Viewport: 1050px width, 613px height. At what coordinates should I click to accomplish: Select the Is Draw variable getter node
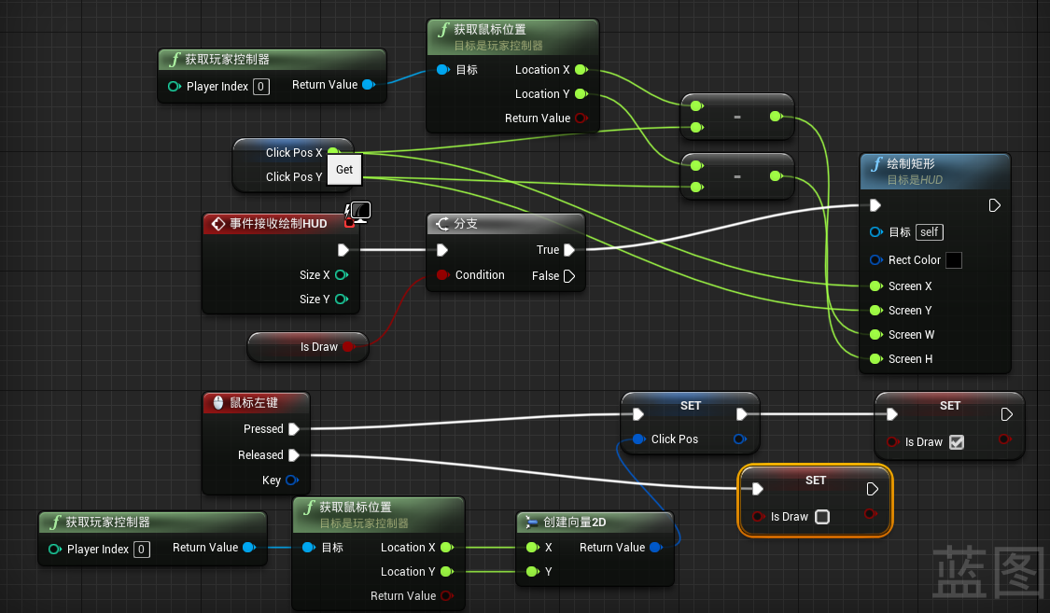point(308,347)
